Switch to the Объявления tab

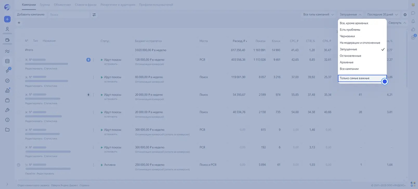pos(62,5)
